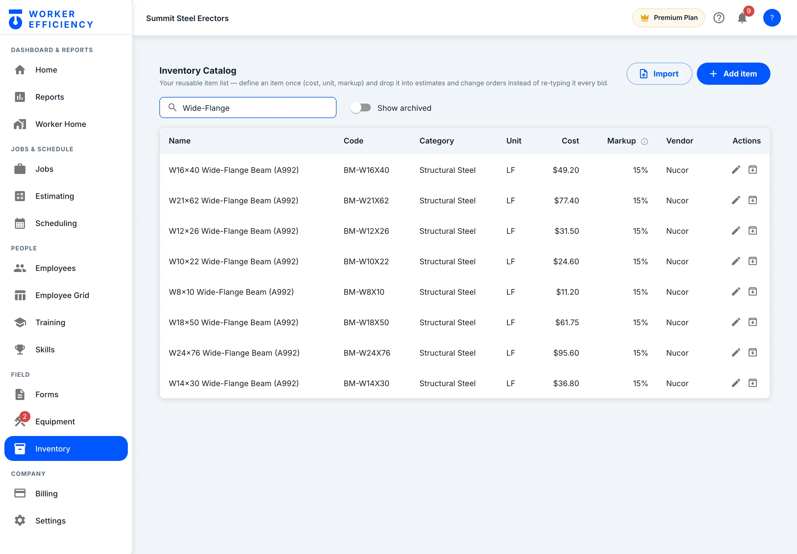Archive the W24×76 Wide-Flange Beam item

pos(753,353)
